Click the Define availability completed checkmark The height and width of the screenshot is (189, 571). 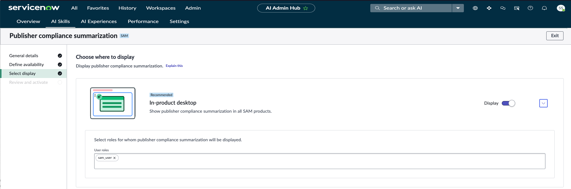60,64
